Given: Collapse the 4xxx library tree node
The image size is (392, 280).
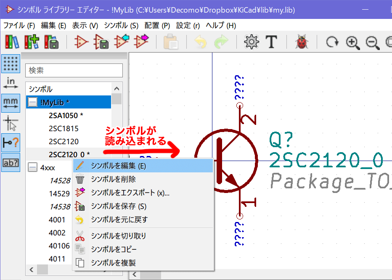Looking at the screenshot, I should point(33,168).
